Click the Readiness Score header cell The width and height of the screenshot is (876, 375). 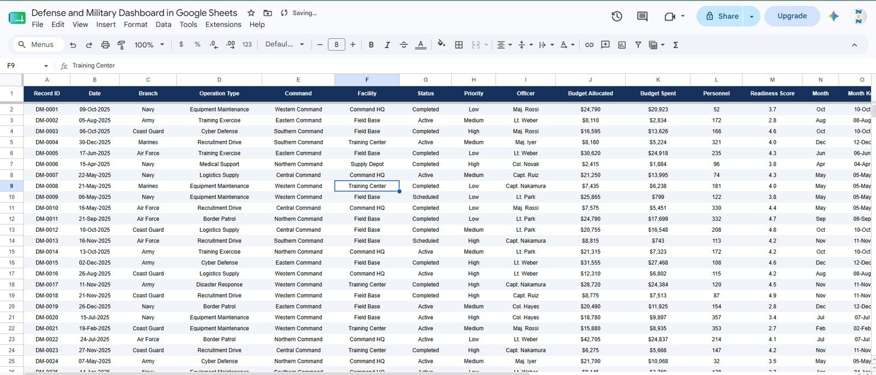coord(772,93)
